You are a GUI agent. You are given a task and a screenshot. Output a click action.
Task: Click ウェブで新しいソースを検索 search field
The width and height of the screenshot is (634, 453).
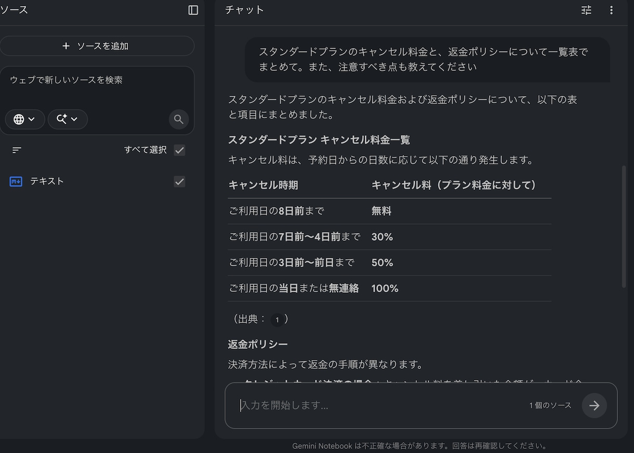click(x=97, y=80)
